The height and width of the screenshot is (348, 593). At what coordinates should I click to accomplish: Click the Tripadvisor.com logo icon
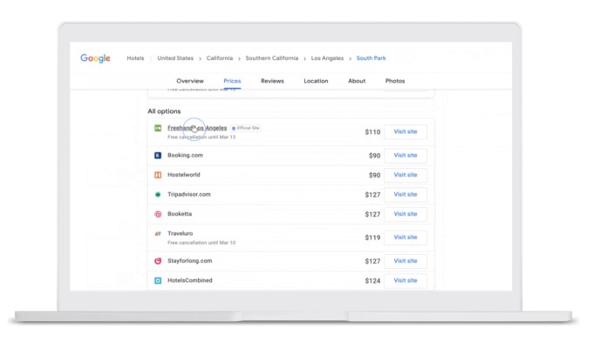pos(158,195)
